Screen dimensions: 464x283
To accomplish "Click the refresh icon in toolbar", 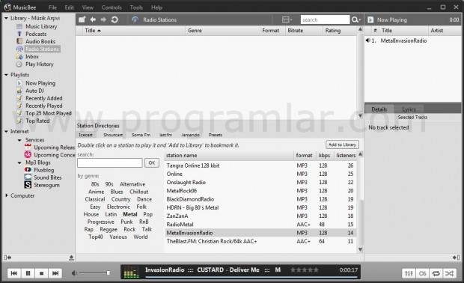I will click(x=115, y=19).
